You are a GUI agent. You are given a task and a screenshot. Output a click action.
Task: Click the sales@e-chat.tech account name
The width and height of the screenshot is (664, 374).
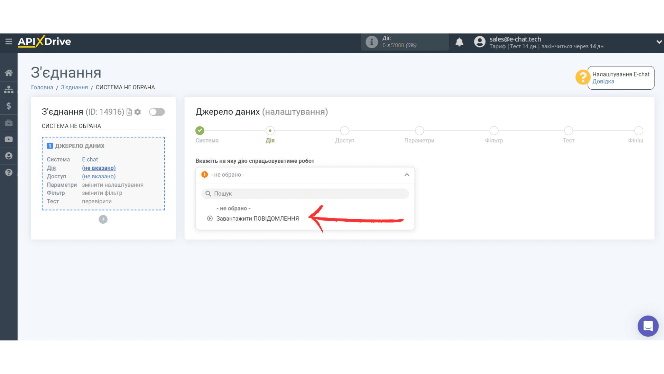click(515, 39)
